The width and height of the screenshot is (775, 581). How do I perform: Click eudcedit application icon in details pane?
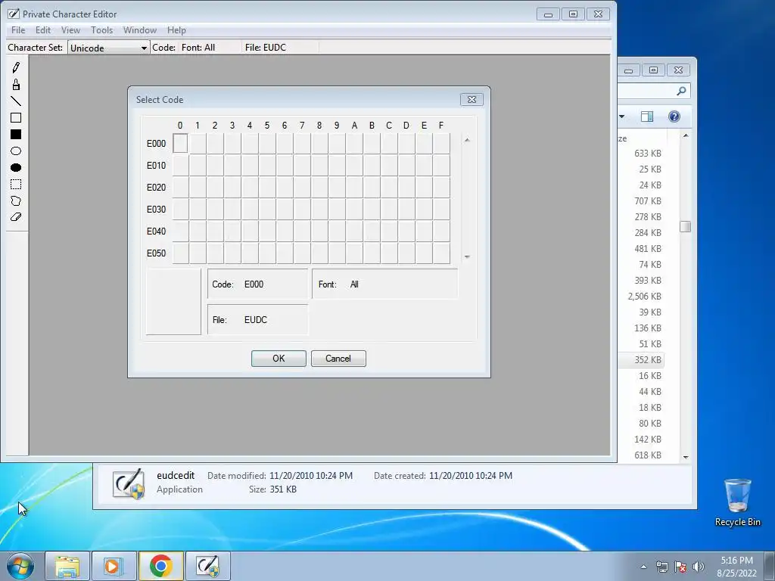coord(128,483)
